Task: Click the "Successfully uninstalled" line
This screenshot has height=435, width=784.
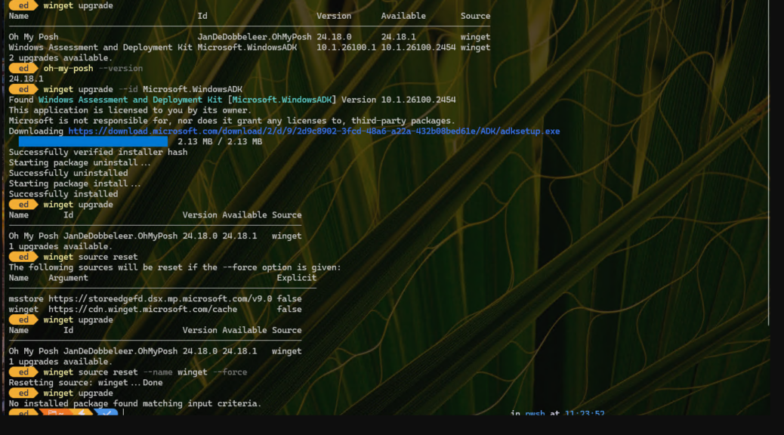Action: [68, 173]
